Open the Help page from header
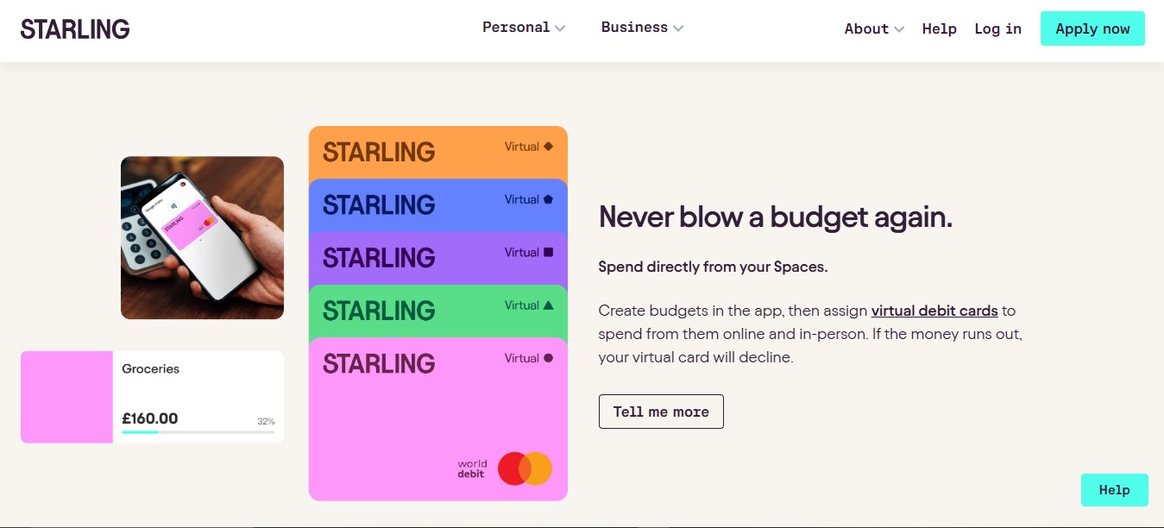 (x=939, y=28)
